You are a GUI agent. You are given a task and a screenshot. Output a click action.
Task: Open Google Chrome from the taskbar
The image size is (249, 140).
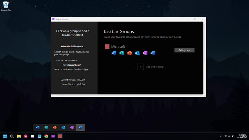[x=46, y=136]
